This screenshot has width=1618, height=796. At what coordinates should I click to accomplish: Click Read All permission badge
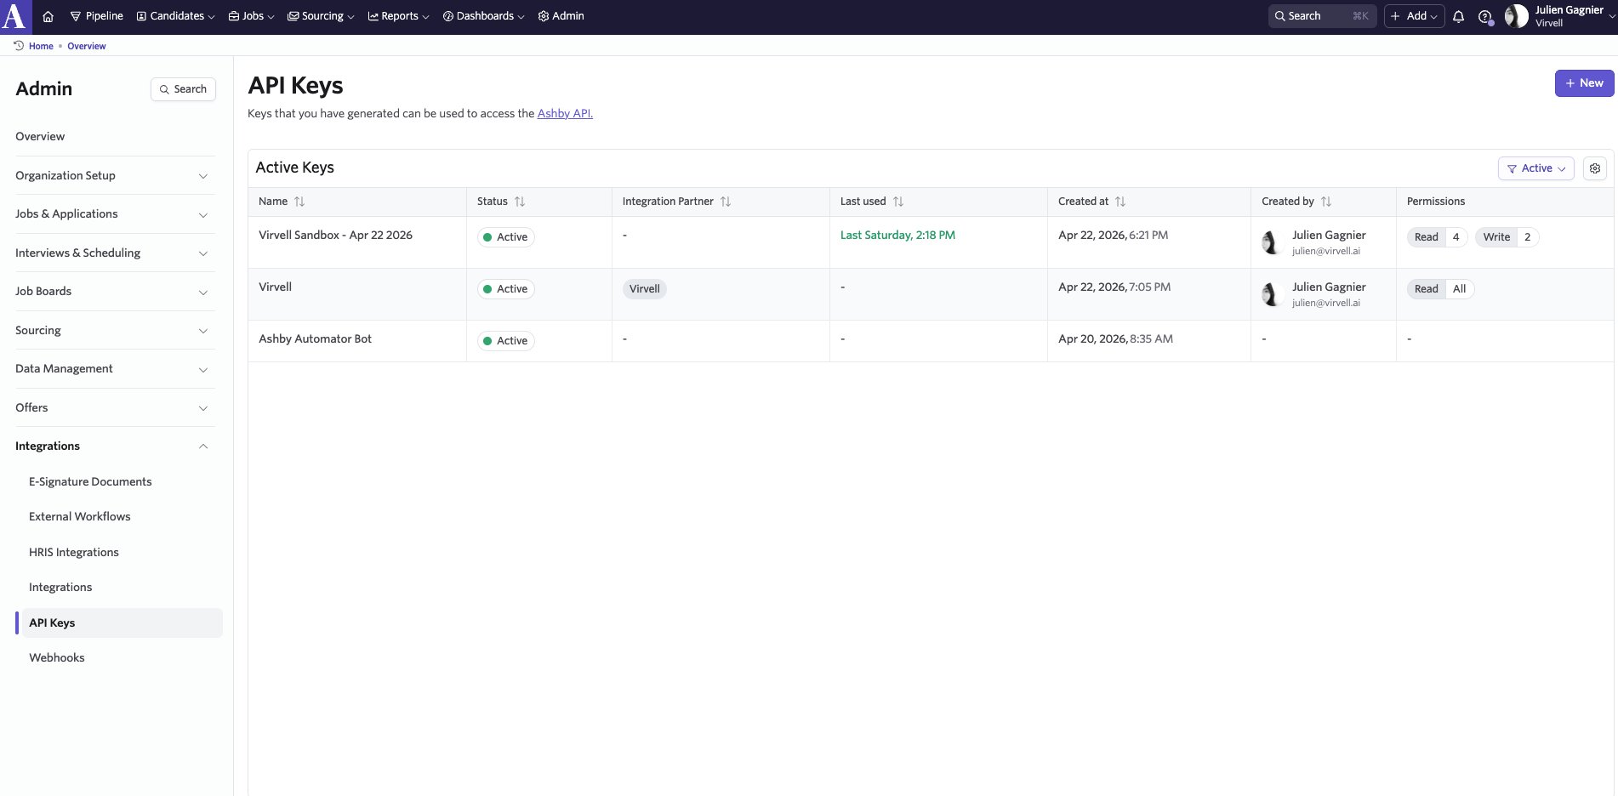pos(1440,289)
